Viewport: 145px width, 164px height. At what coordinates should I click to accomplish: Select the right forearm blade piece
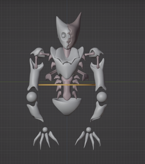[98, 112]
